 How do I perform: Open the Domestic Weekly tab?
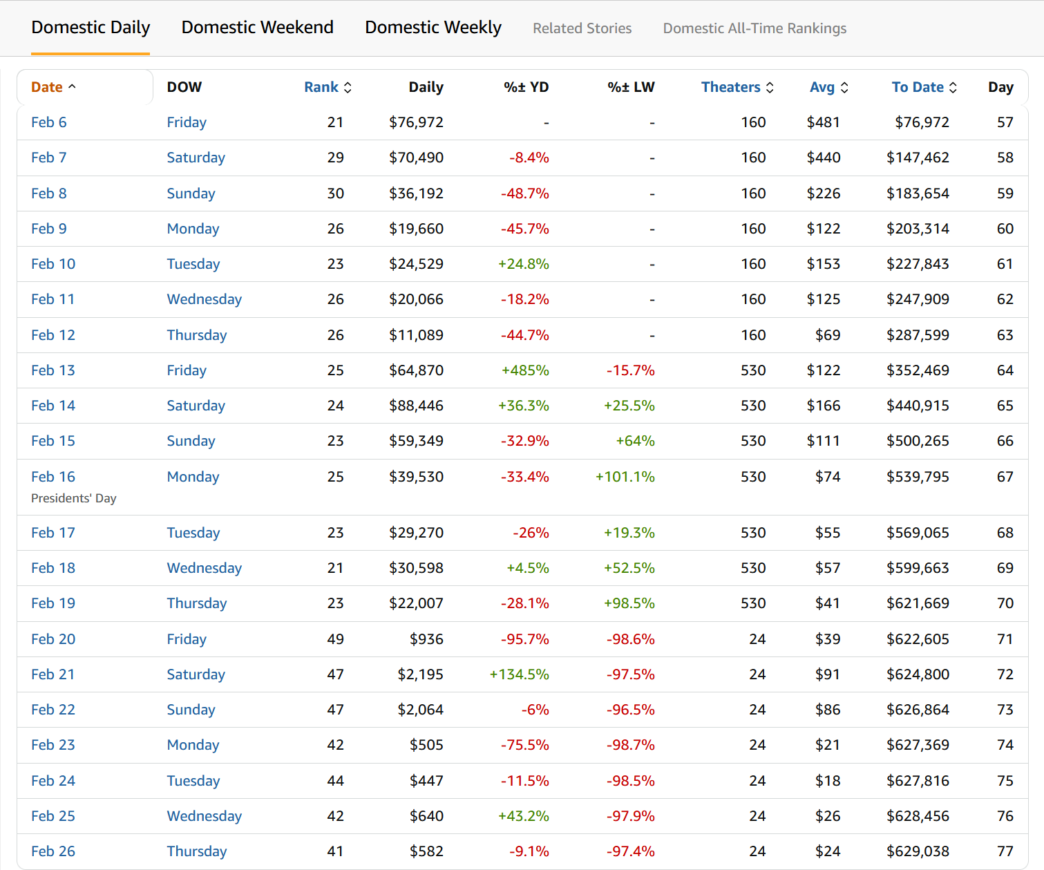[x=433, y=28]
